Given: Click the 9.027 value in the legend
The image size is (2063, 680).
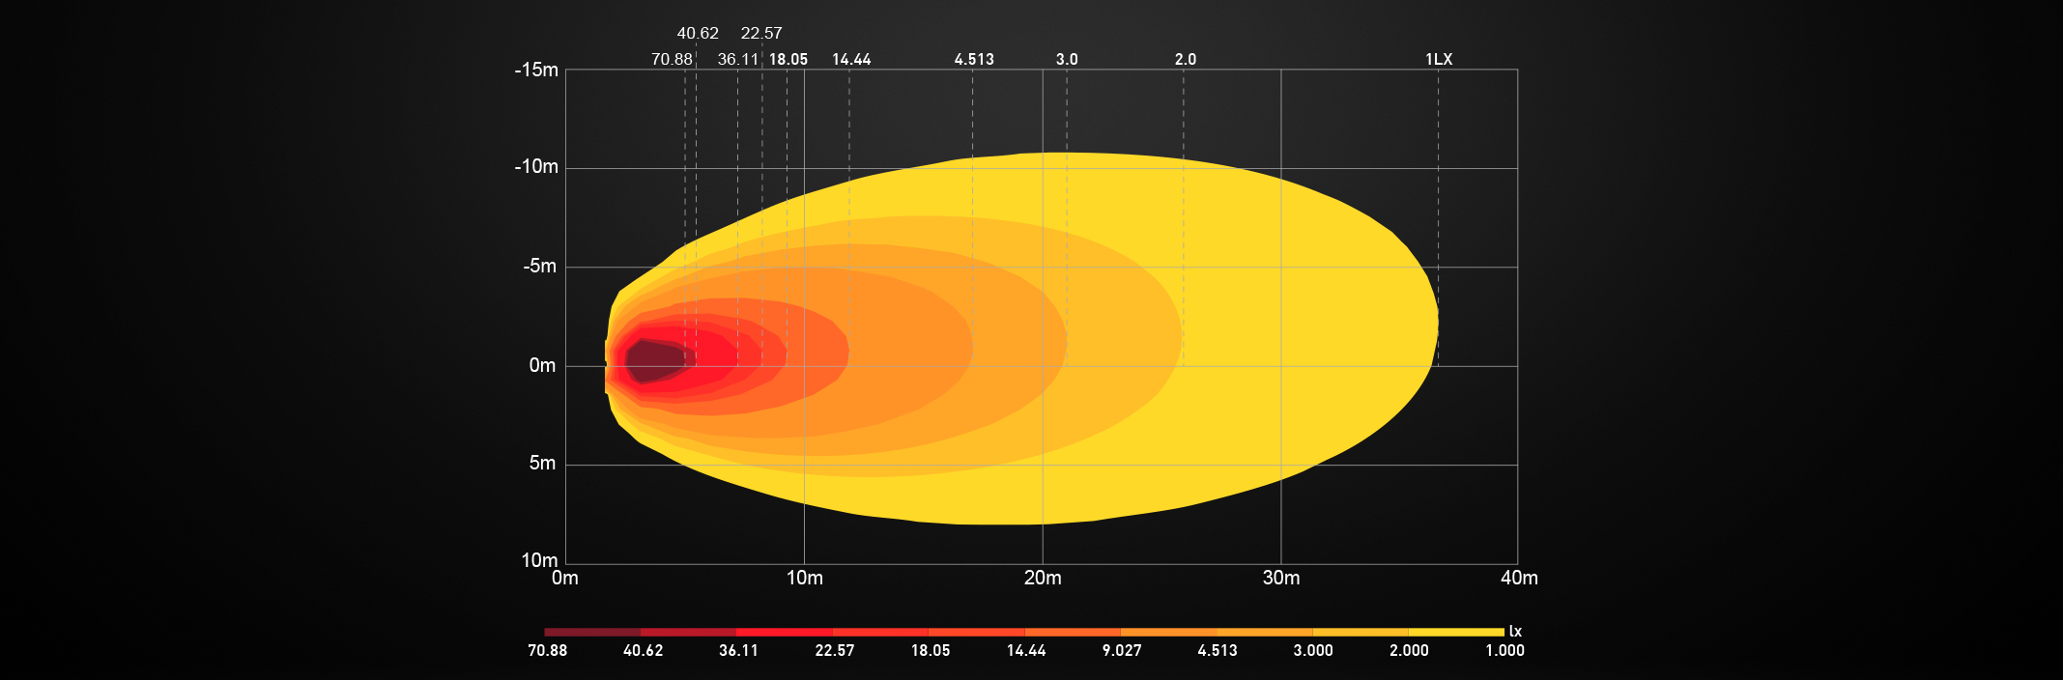Looking at the screenshot, I should pos(1122,650).
